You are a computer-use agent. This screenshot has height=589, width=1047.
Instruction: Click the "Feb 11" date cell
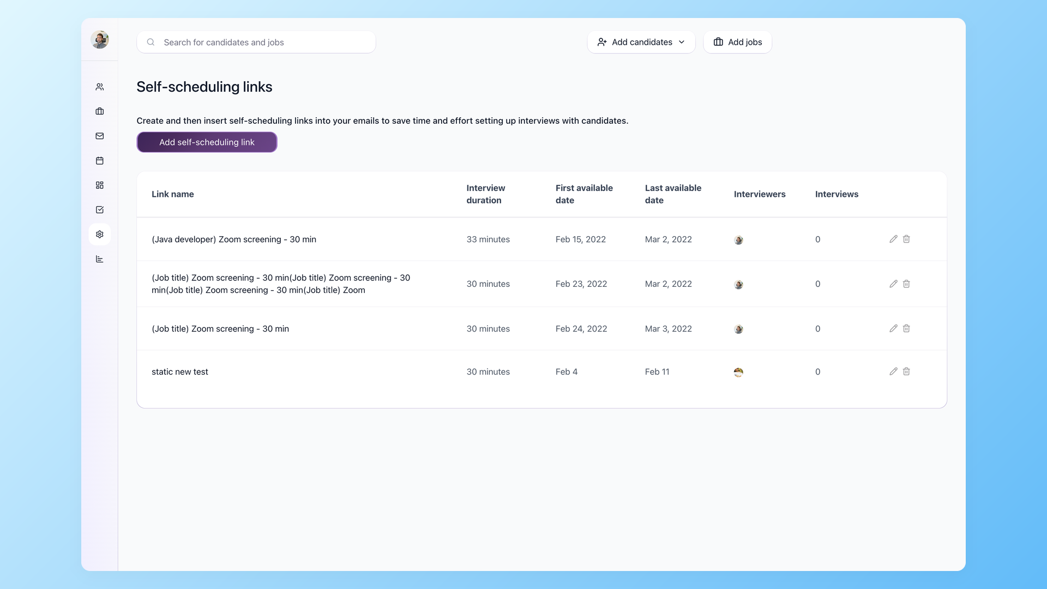tap(657, 372)
